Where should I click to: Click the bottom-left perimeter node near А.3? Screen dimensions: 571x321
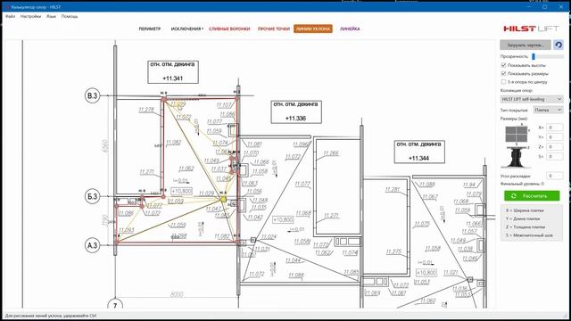(x=117, y=242)
